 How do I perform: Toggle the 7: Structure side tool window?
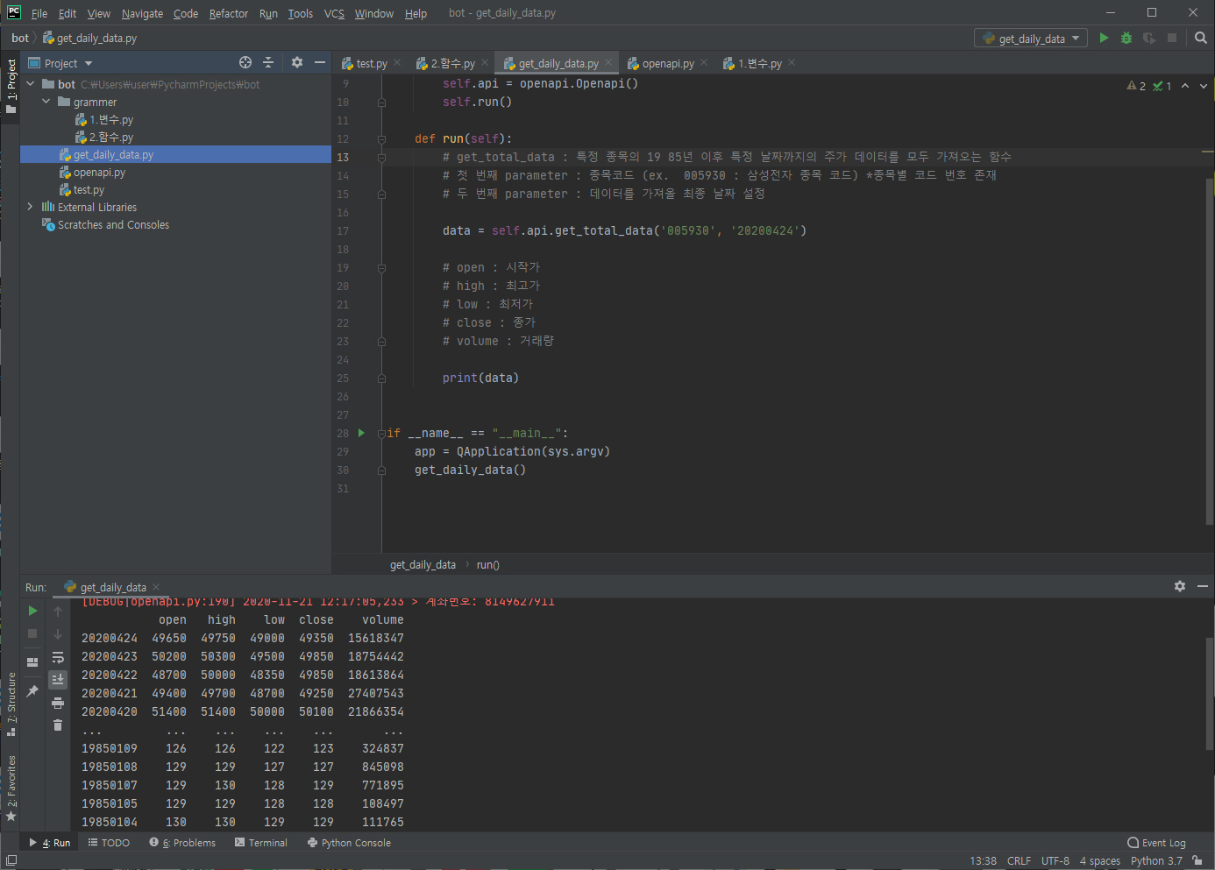[11, 704]
